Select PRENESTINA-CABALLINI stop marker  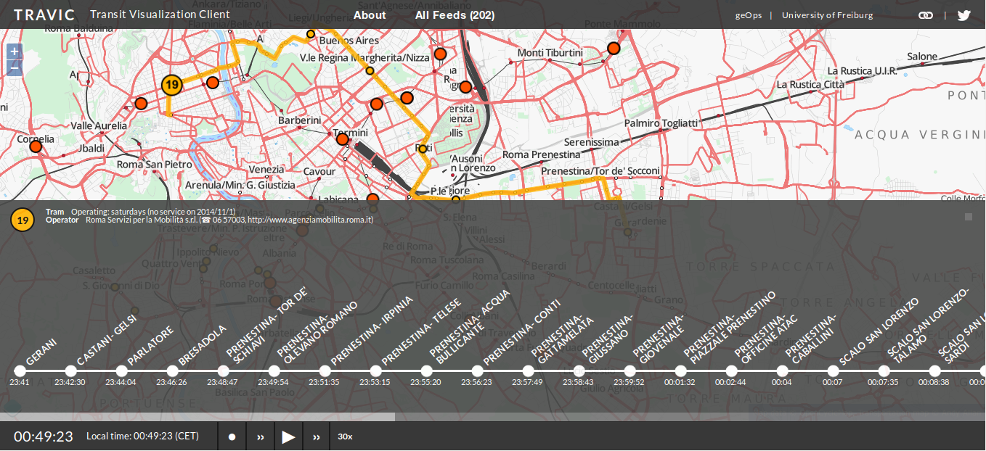[782, 371]
